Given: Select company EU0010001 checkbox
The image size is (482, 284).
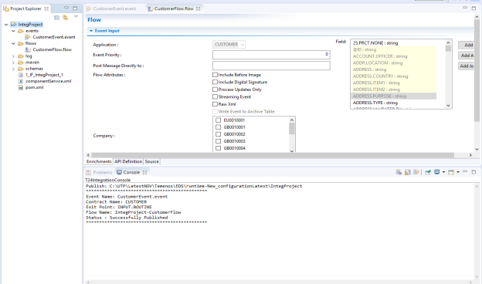Looking at the screenshot, I should (x=219, y=120).
